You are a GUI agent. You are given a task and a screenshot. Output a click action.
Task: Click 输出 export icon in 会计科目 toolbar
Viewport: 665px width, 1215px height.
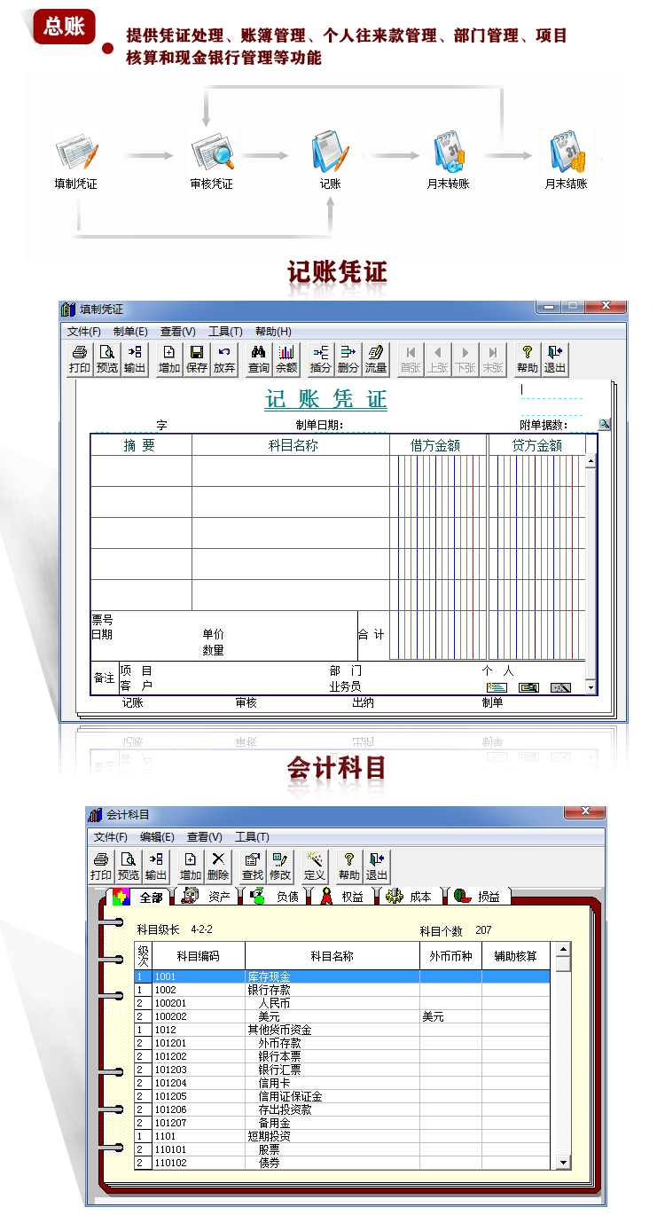point(156,866)
